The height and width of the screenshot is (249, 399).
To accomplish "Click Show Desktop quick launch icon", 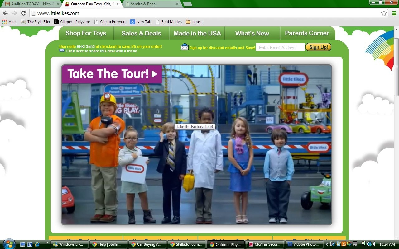I will point(22,244).
